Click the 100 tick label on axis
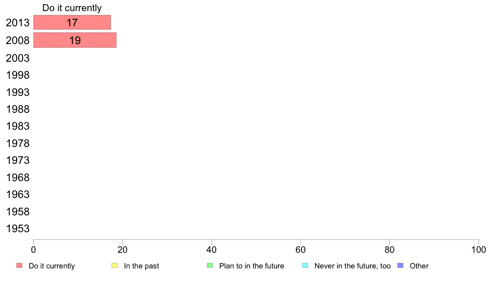490x303 pixels. pyautogui.click(x=478, y=249)
